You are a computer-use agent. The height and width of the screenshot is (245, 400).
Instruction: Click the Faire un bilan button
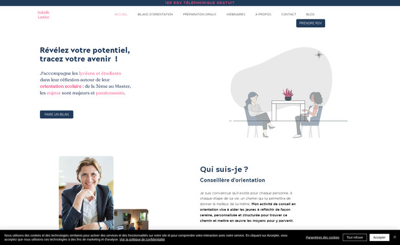56,114
